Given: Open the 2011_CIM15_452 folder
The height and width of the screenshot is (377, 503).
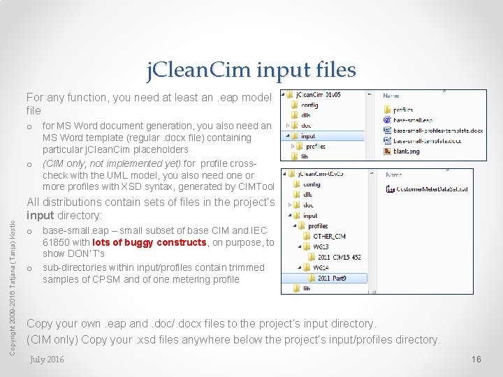Looking at the screenshot, I should 334,257.
